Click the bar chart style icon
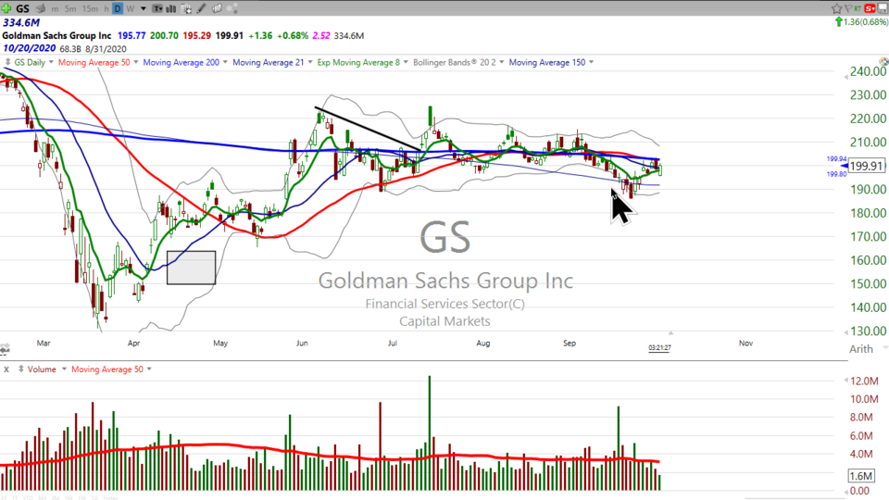Viewport: 889px width, 500px height. coord(170,8)
